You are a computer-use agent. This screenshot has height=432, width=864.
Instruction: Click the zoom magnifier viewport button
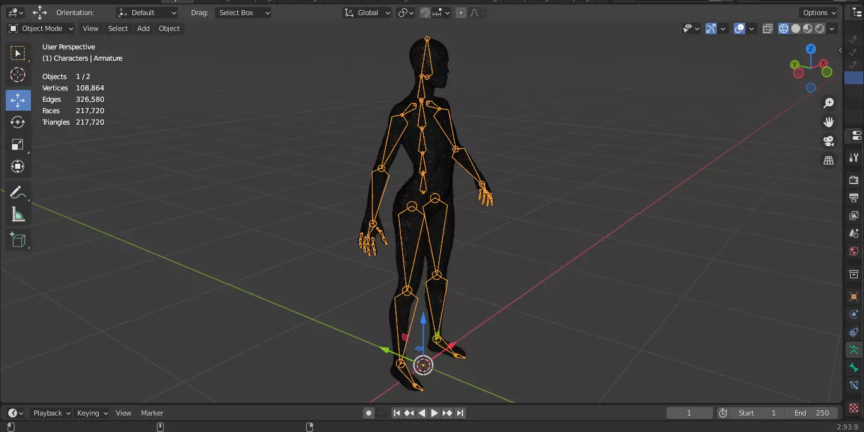pos(829,103)
